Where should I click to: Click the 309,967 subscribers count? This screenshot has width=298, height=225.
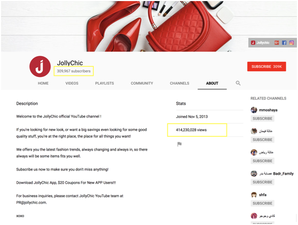pos(74,71)
